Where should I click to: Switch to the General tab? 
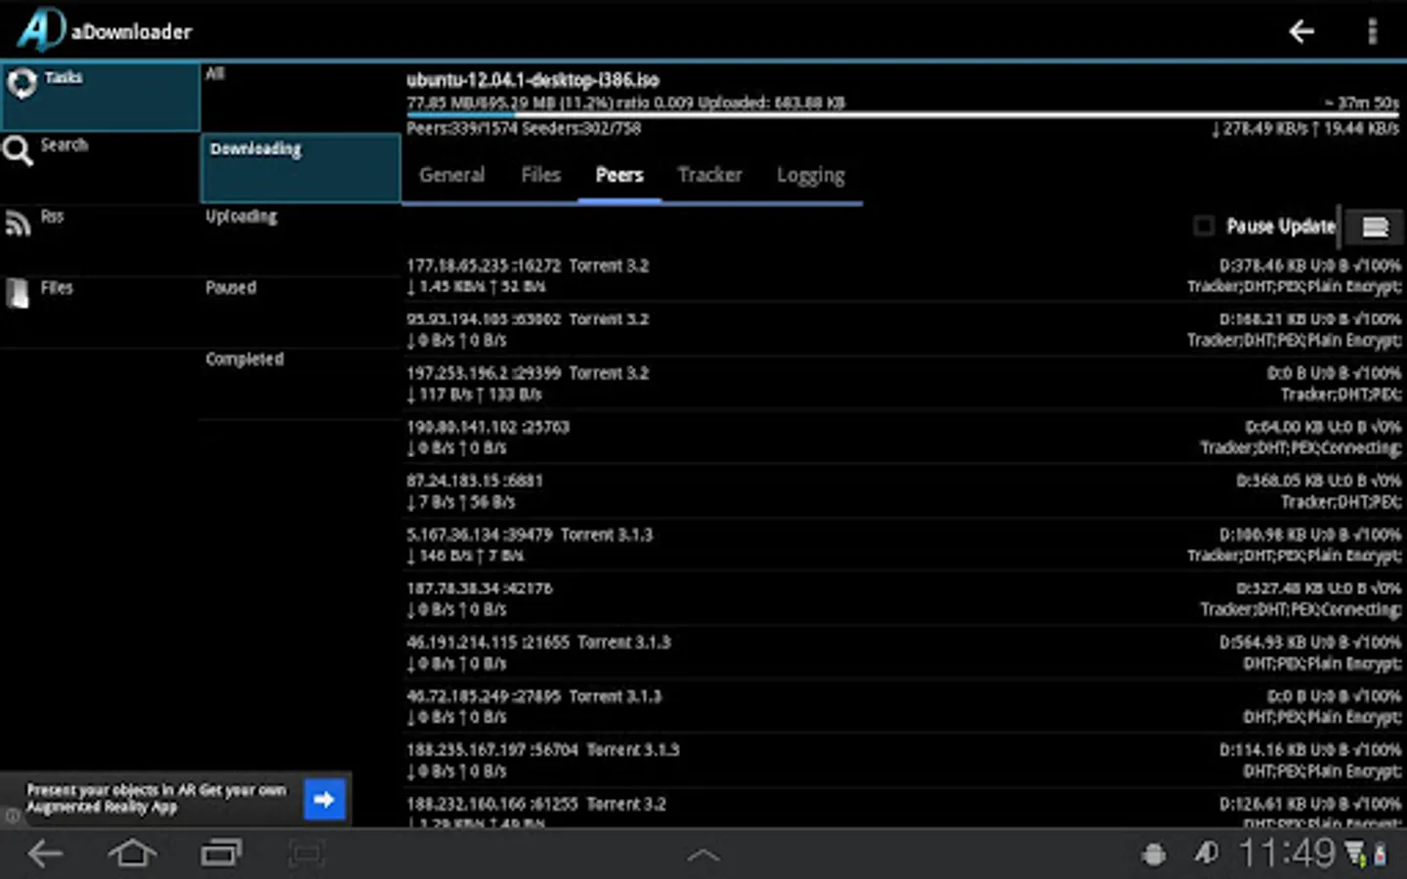point(451,176)
